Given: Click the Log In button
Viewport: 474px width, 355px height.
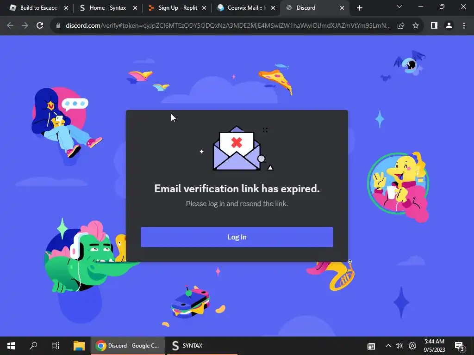Looking at the screenshot, I should [237, 237].
